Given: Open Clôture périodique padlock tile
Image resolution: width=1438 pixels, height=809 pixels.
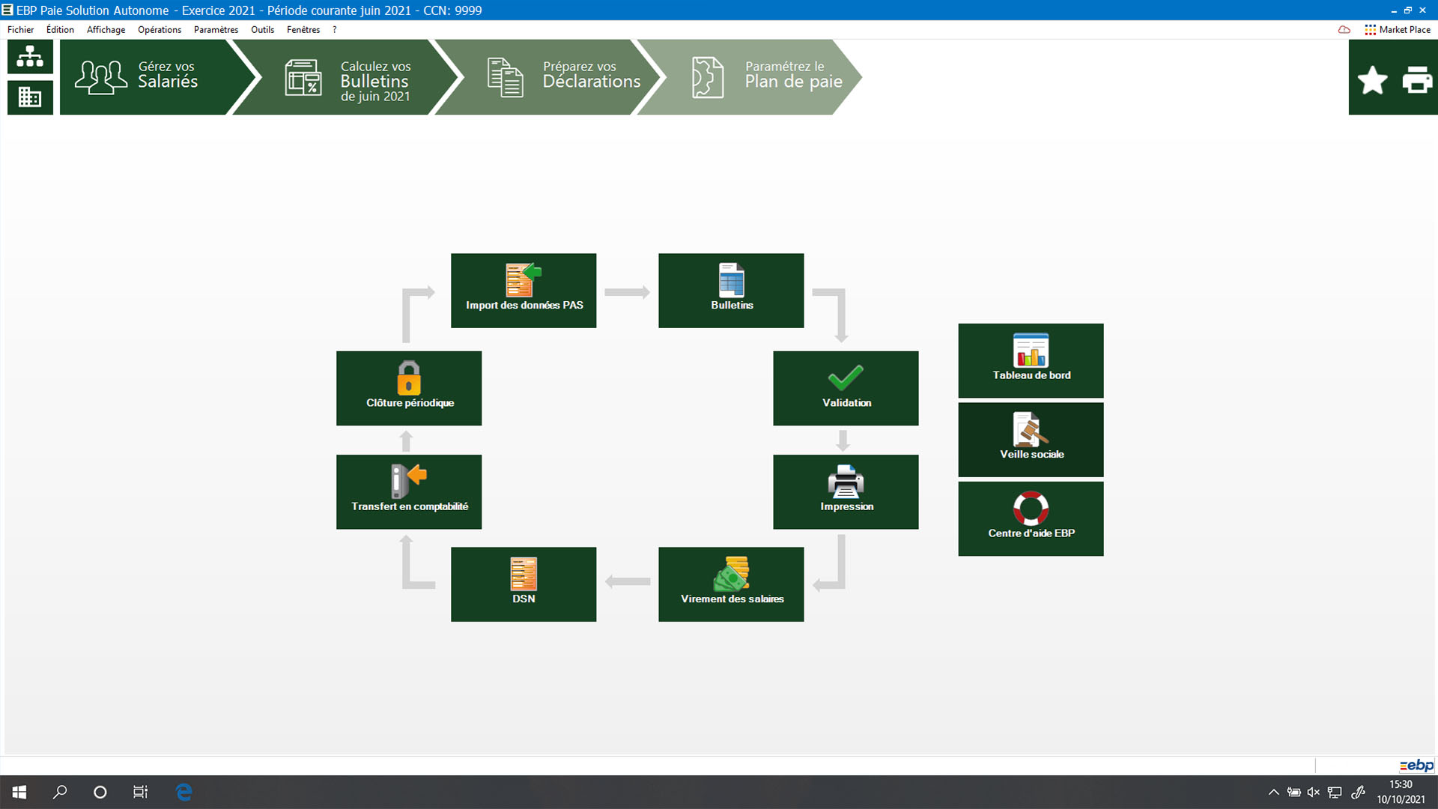Looking at the screenshot, I should (x=409, y=388).
